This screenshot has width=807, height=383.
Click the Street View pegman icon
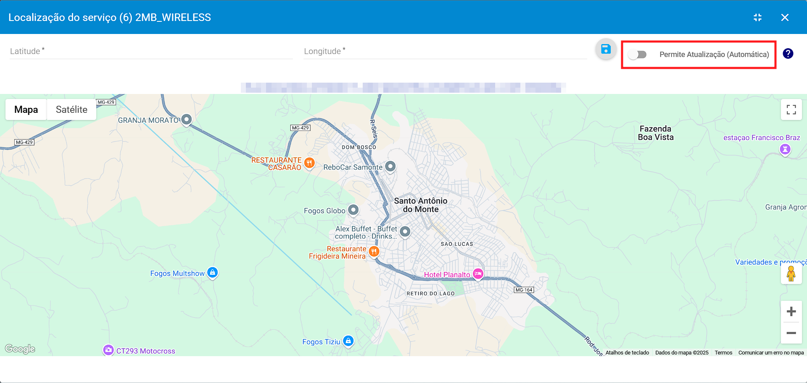tap(791, 274)
